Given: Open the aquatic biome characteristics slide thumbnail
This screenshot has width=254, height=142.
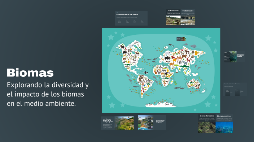Looking at the screenshot, I should (x=235, y=57).
